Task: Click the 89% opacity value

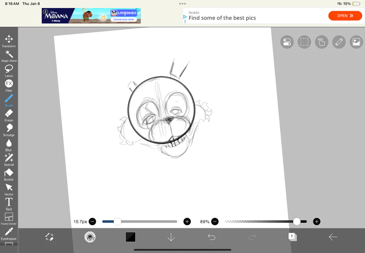Action: (x=205, y=222)
